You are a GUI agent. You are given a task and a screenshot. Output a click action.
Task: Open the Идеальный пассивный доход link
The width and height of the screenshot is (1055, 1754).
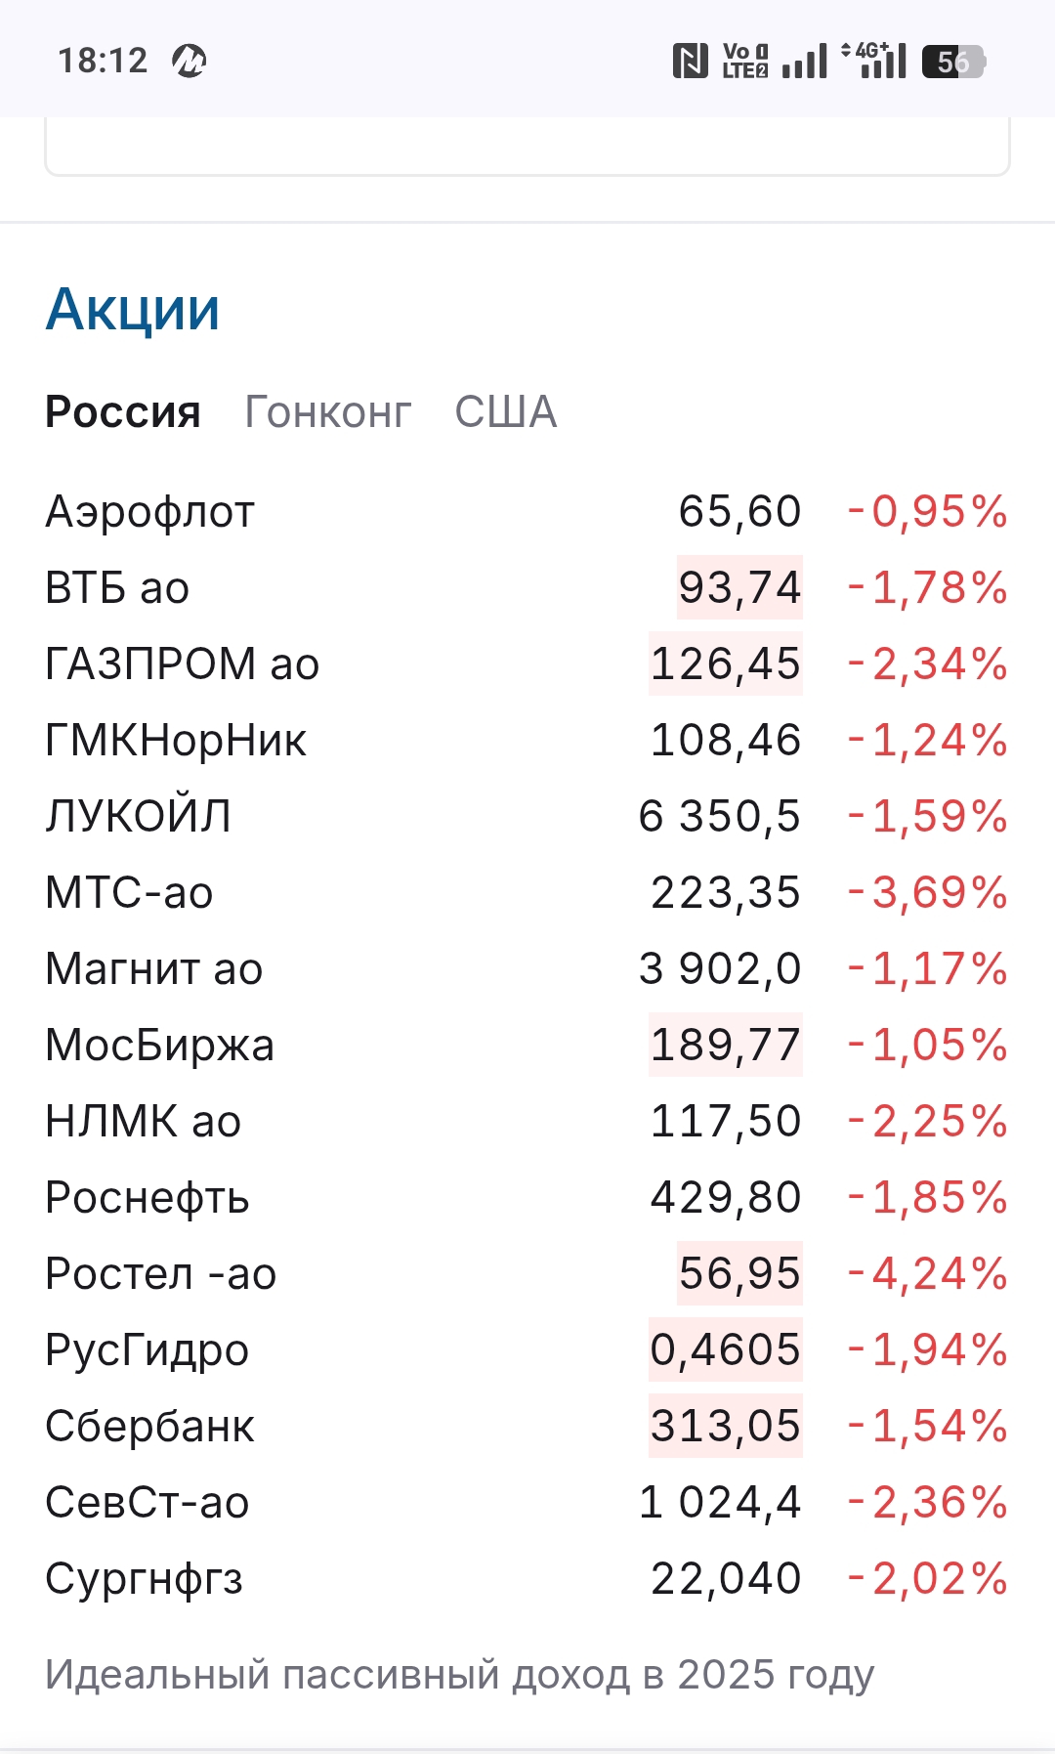point(459,1675)
